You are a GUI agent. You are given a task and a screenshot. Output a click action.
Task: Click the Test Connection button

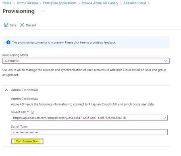click(x=27, y=141)
